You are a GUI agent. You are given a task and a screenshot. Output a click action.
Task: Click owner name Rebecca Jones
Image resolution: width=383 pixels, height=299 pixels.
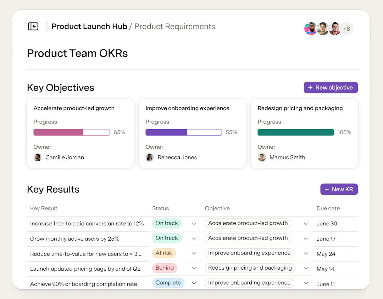pos(177,157)
